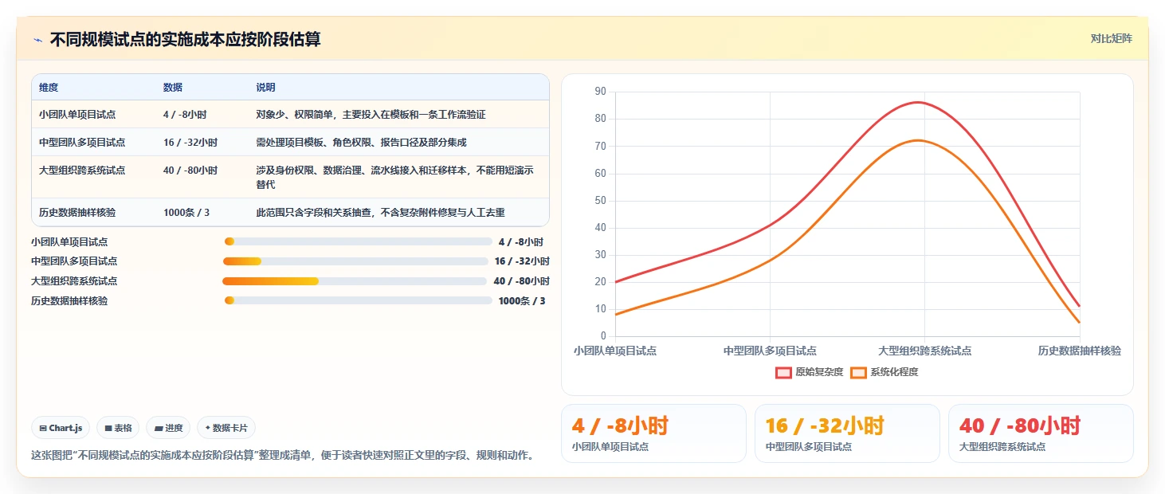Image resolution: width=1165 pixels, height=494 pixels.
Task: Select table cell 大型组织跨系统试点
Action: click(x=82, y=171)
